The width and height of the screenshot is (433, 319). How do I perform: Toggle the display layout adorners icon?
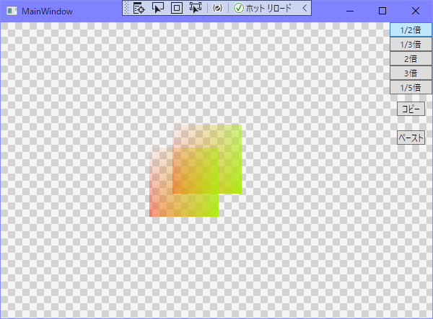click(x=177, y=8)
